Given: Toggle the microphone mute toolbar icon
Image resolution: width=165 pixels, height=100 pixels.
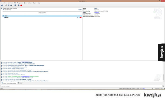Looking at the screenshot, I should click(x=11, y=5).
